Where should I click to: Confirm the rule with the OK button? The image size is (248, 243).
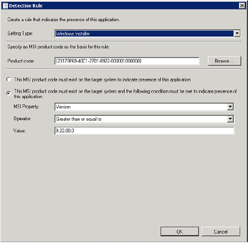(x=180, y=232)
